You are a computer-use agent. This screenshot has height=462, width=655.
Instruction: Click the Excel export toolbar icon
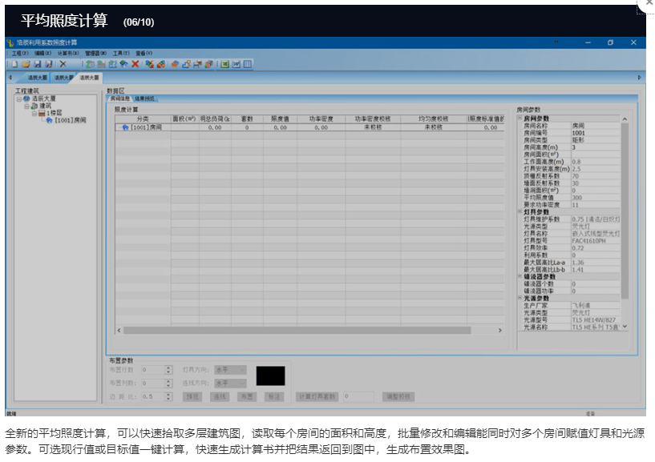pyautogui.click(x=224, y=64)
